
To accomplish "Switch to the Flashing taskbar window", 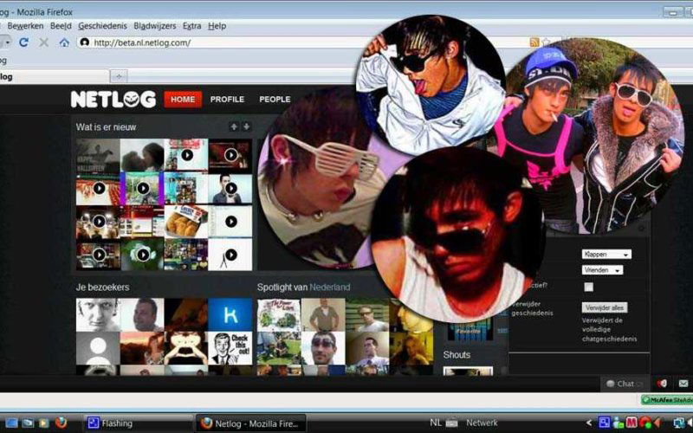I will coord(138,423).
